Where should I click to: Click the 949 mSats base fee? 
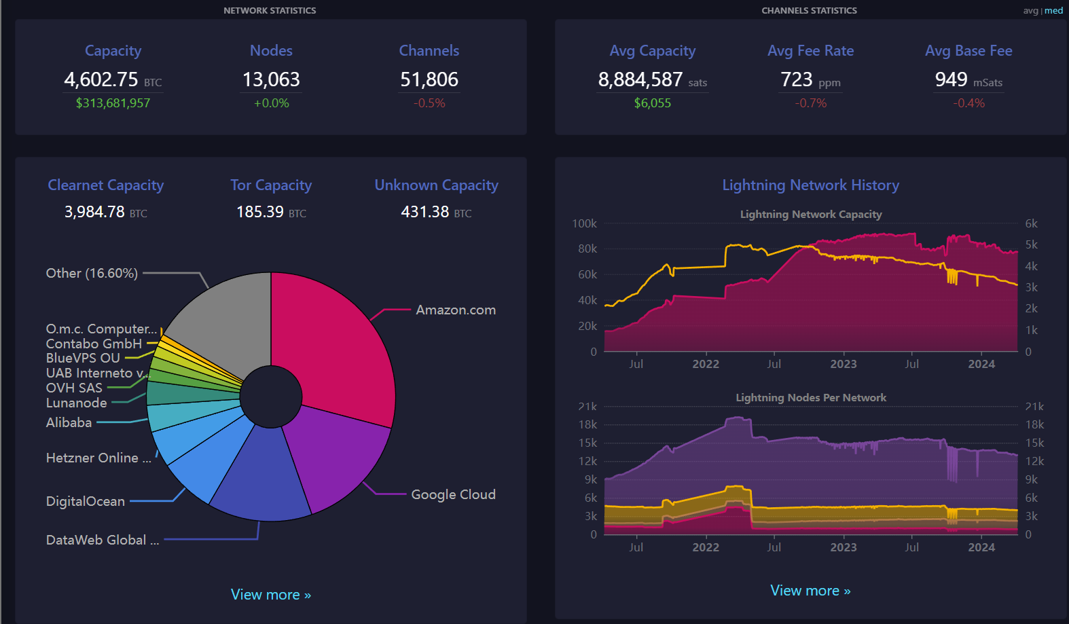point(968,80)
